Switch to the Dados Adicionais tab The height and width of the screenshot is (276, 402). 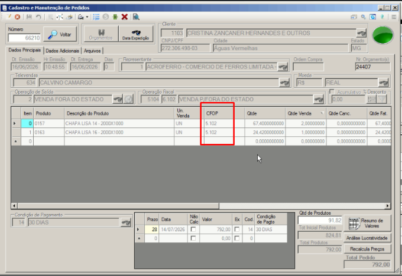pyautogui.click(x=62, y=51)
